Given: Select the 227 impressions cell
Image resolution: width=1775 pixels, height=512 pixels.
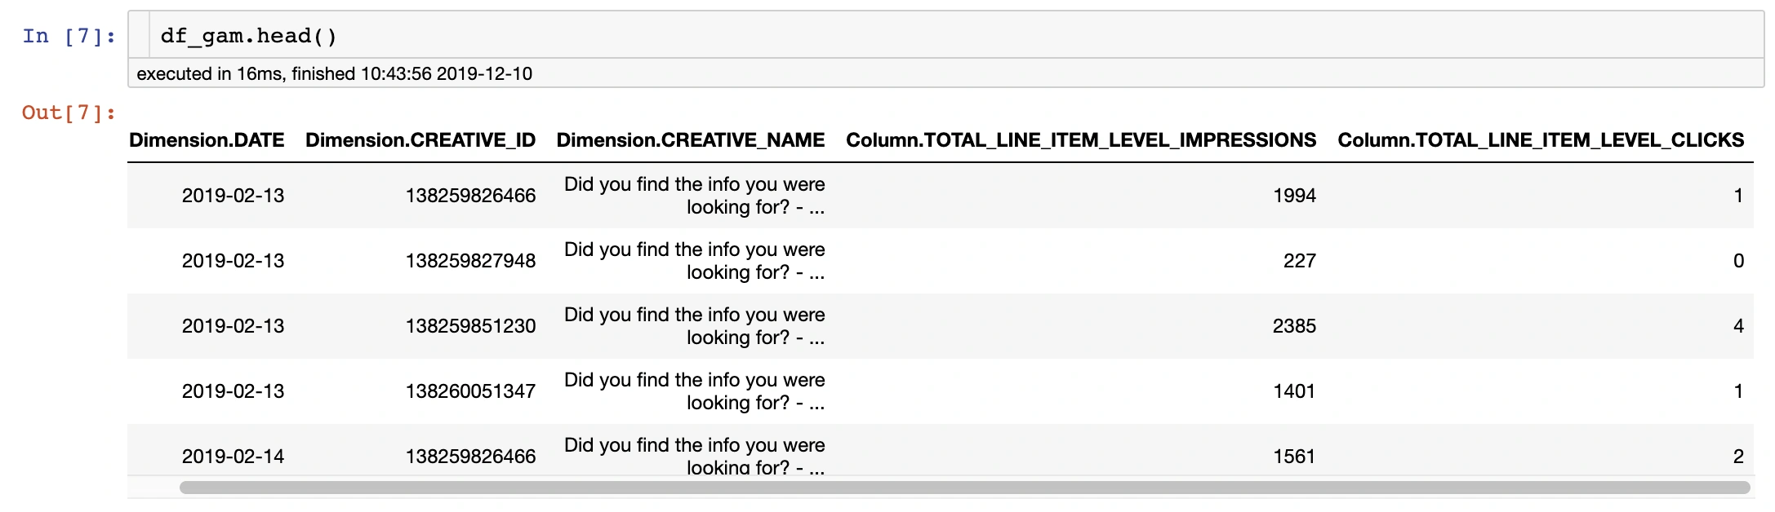Looking at the screenshot, I should pos(1299,261).
